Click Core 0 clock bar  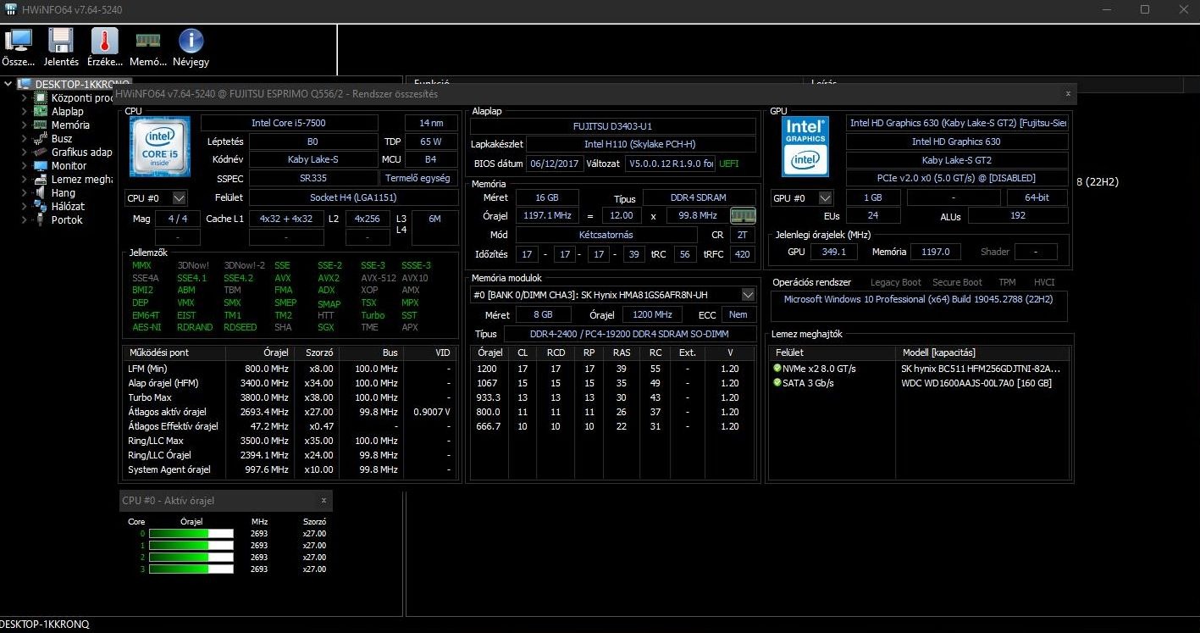click(x=191, y=533)
